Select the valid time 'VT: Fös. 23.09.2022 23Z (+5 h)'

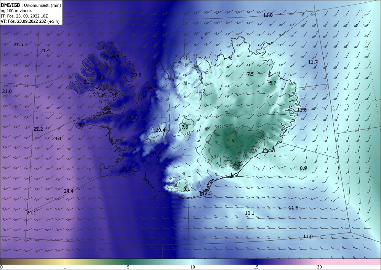[x=30, y=21]
